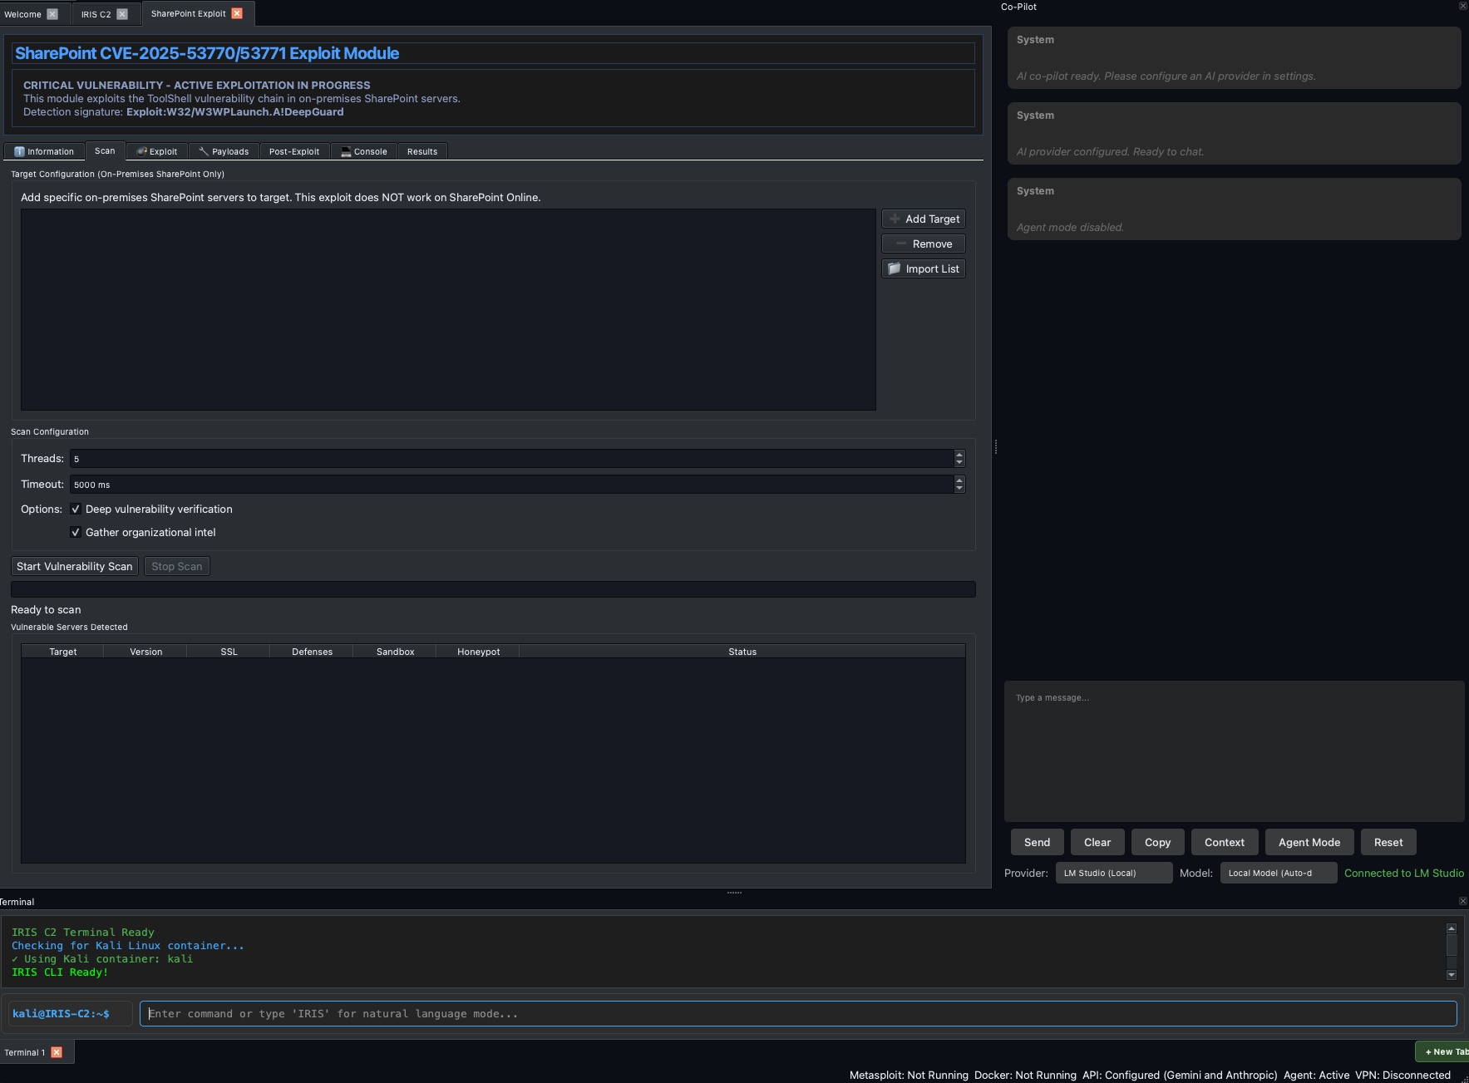Screen dimensions: 1469x1083
Task: Close the Terminal panel
Action: pyautogui.click(x=1463, y=901)
